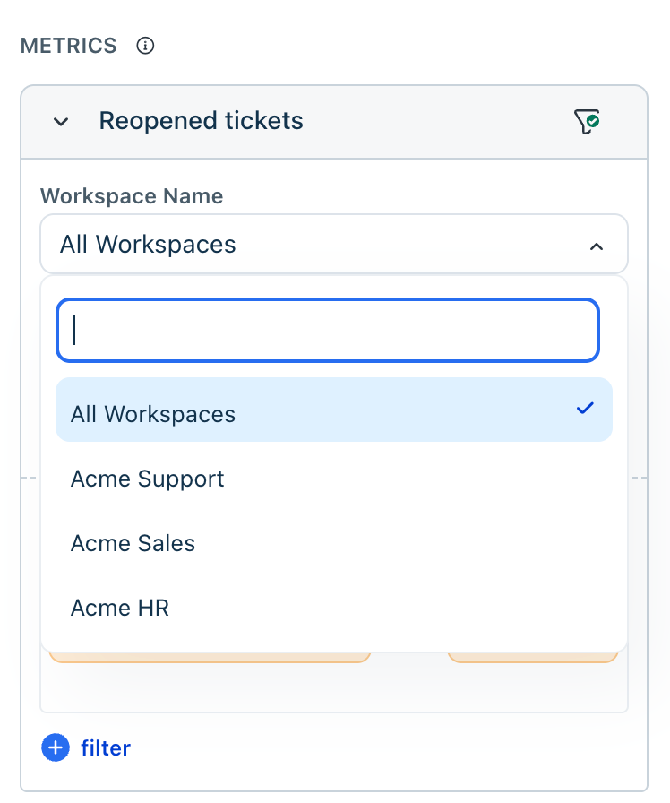The image size is (670, 803).
Task: Add a new filter via filter link
Action: pos(106,748)
